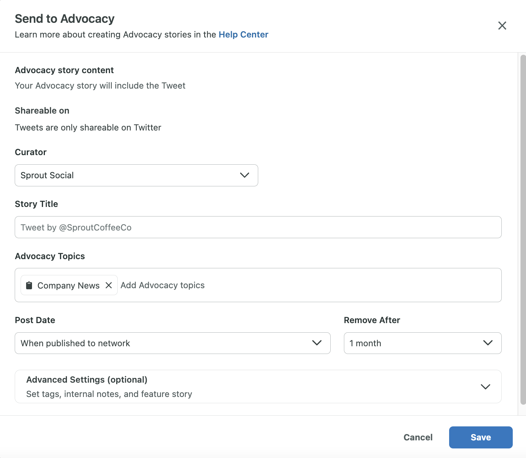Image resolution: width=526 pixels, height=458 pixels.
Task: Click the 'Your Advocacy story will include the Tweet' text
Action: point(100,86)
